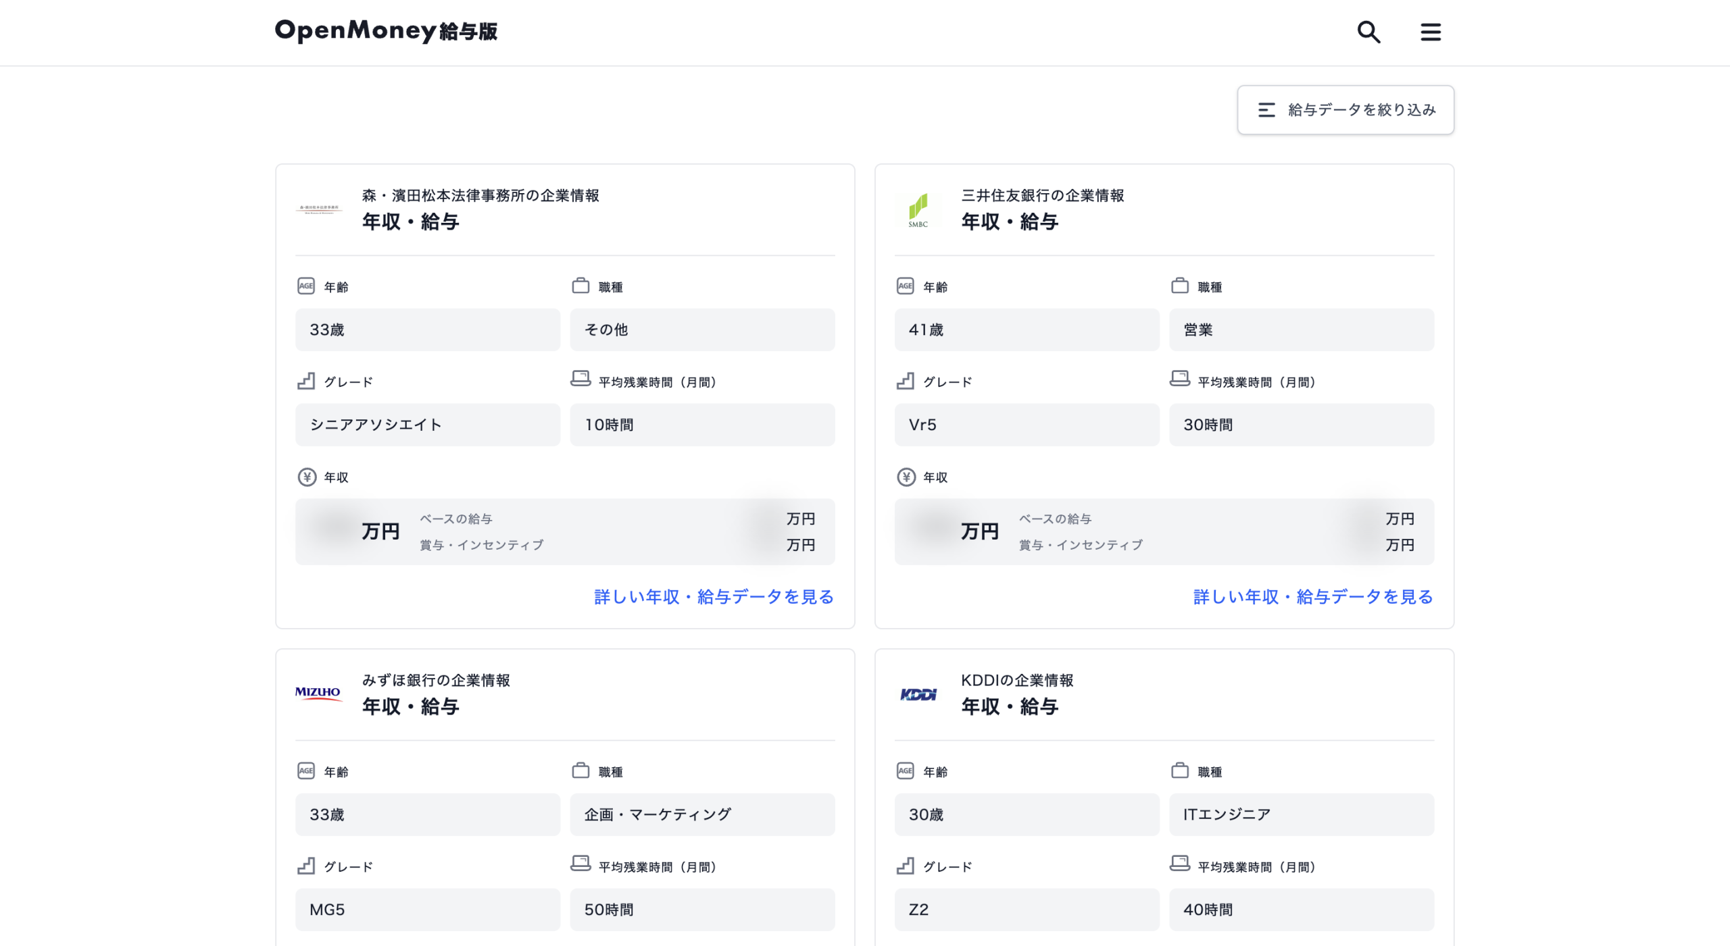Click the briefcase 職種 icon in みずほ銀行 card
The image size is (1730, 946).
(x=580, y=771)
